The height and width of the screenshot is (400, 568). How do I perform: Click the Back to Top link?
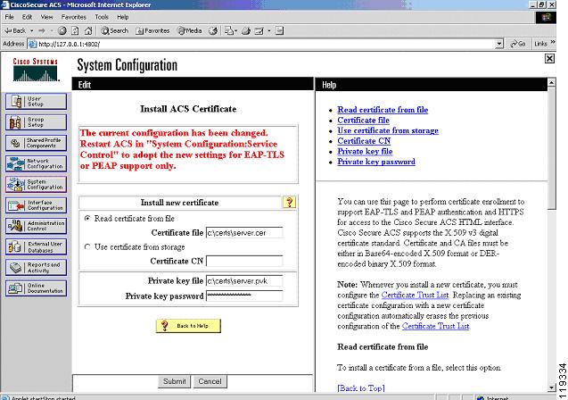tap(361, 388)
